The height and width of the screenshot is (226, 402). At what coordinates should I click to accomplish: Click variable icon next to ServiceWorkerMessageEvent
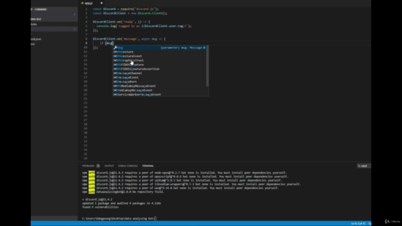(x=115, y=95)
